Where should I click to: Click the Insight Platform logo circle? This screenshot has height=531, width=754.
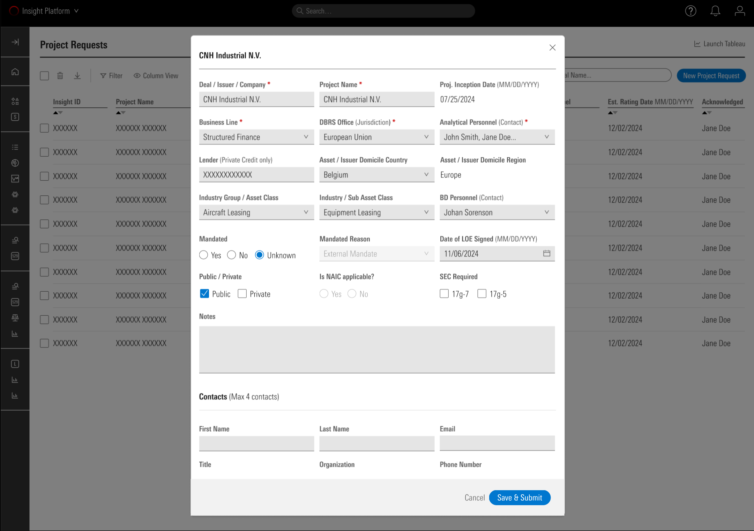pos(14,11)
